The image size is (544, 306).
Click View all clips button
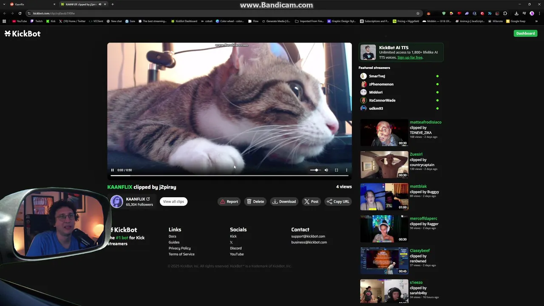(x=173, y=201)
